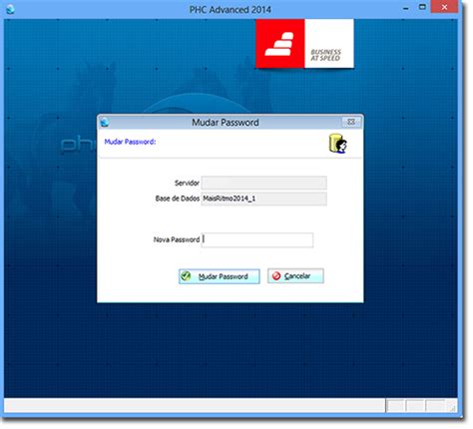Minimize the PHC Advanced 2014 window
Viewport: 473px width, 429px height.
(x=406, y=8)
